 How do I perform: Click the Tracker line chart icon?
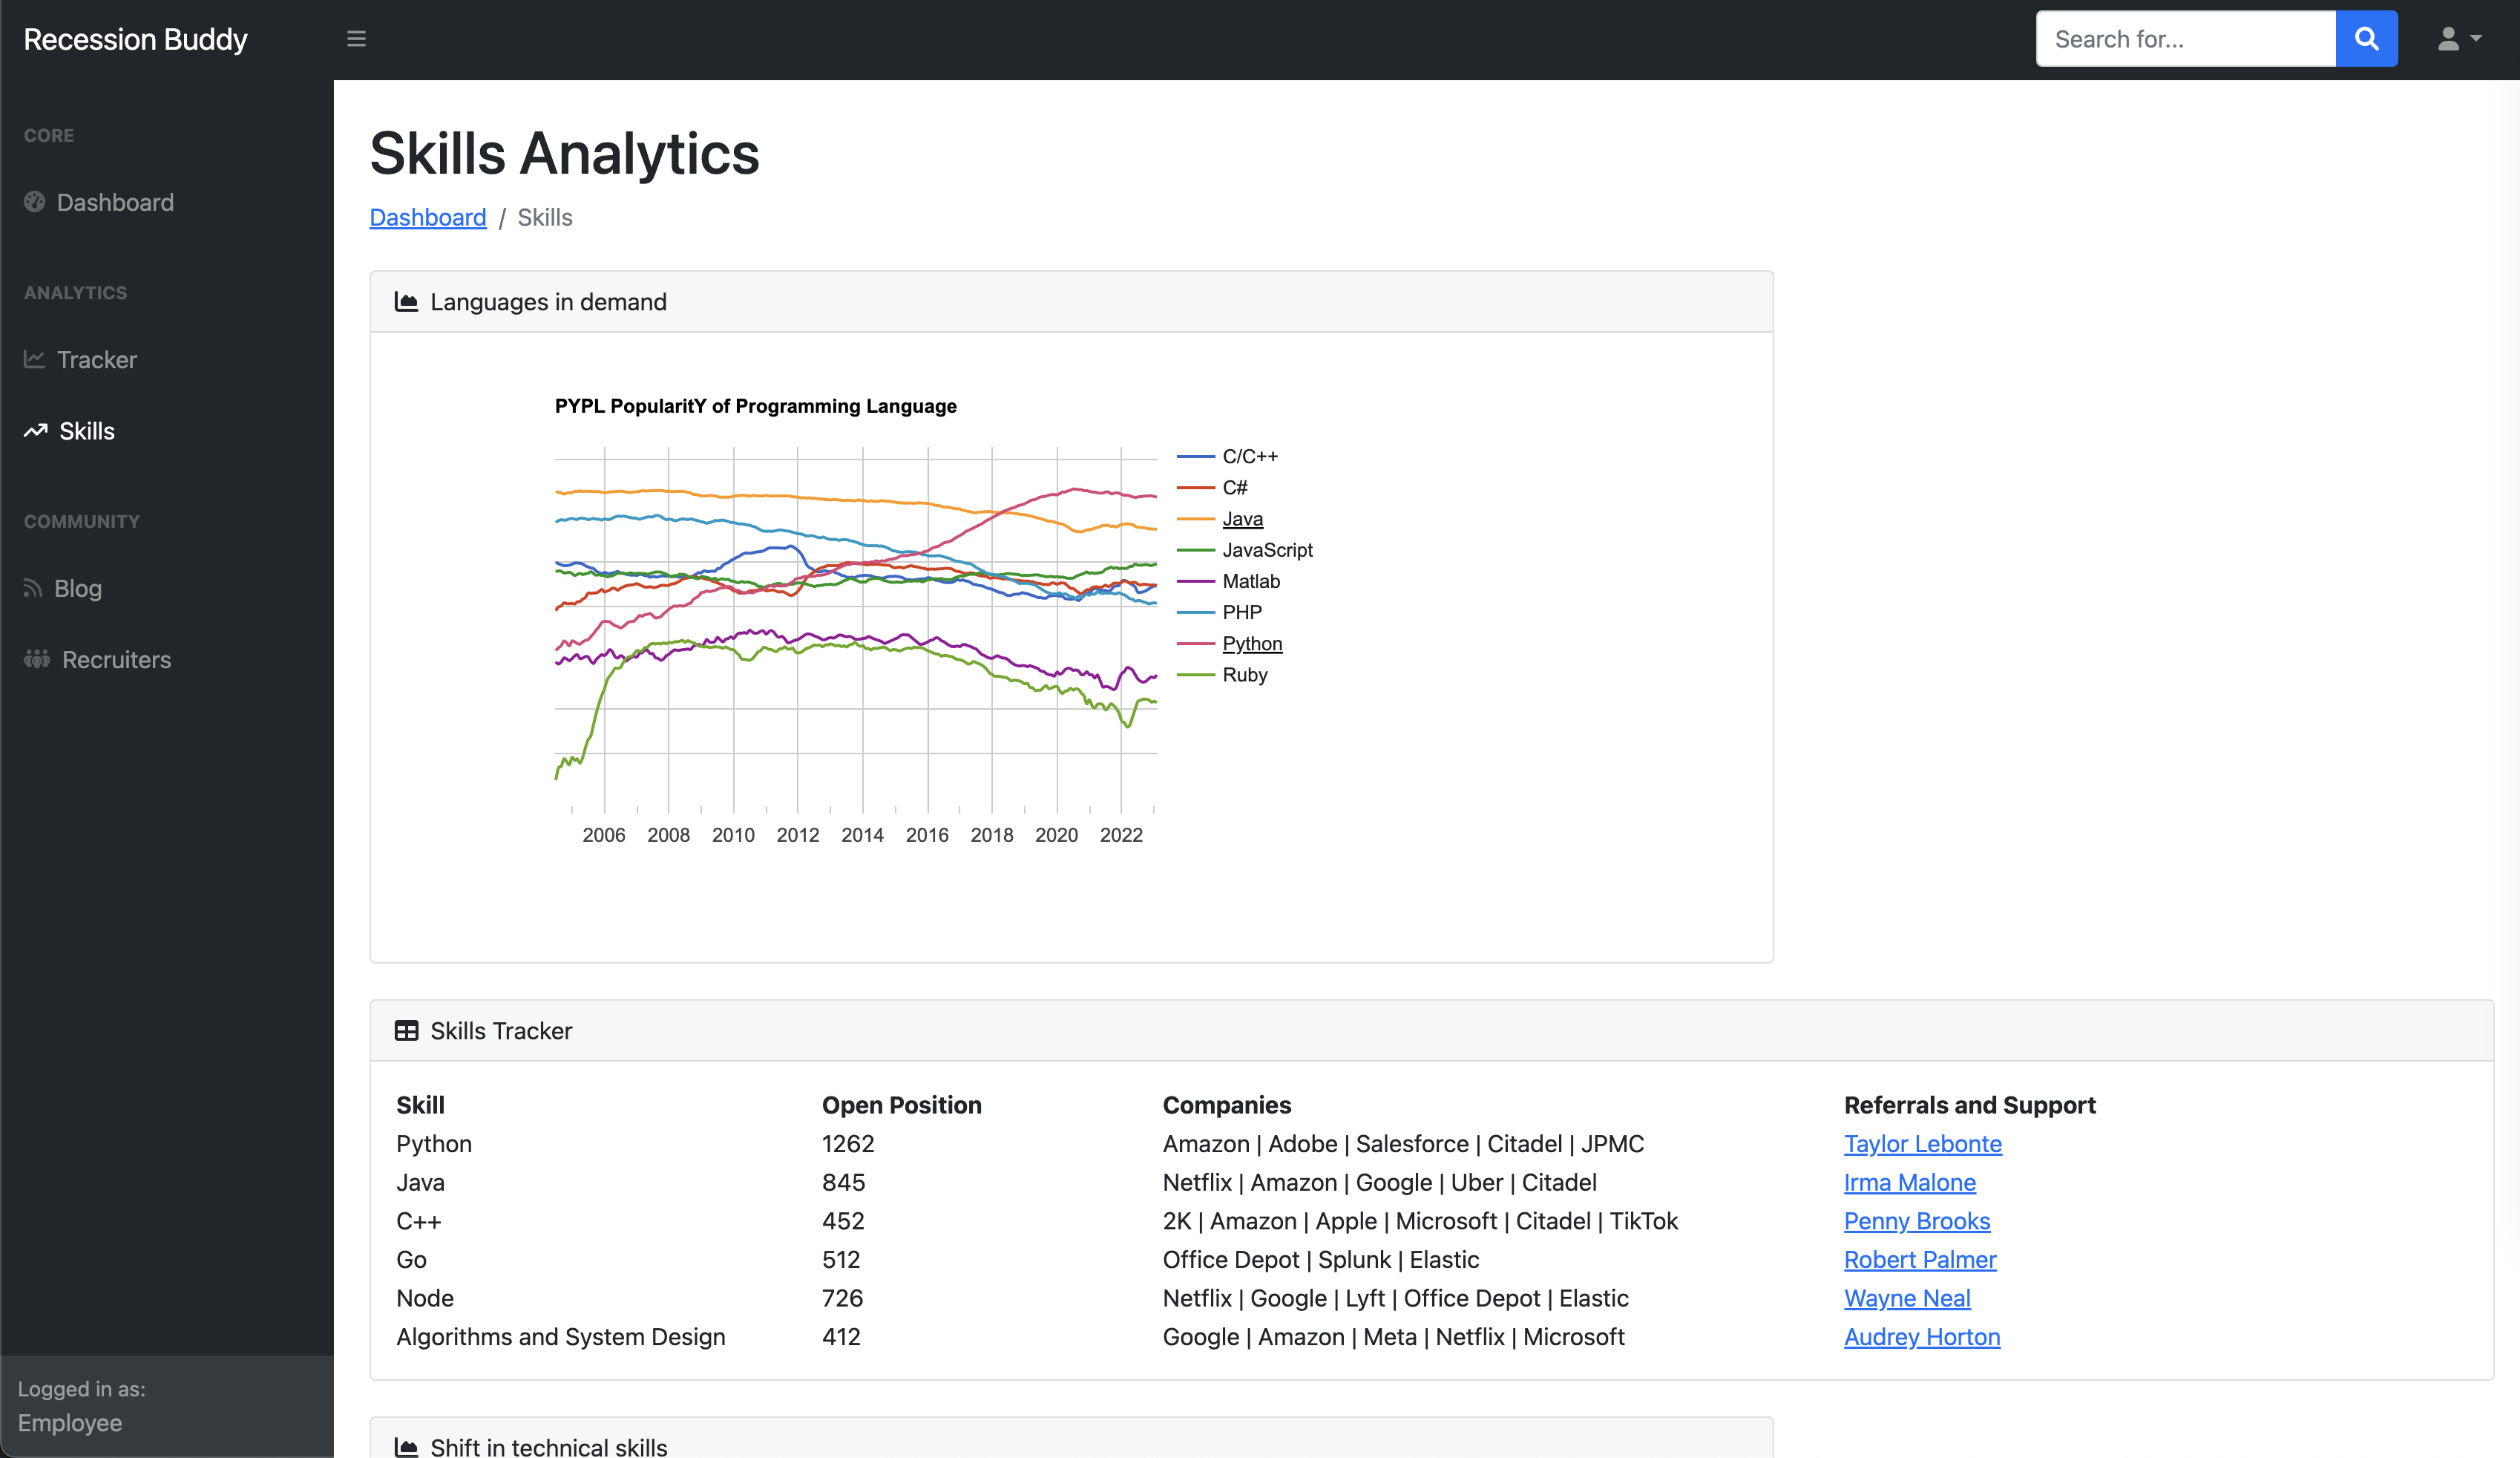tap(35, 359)
